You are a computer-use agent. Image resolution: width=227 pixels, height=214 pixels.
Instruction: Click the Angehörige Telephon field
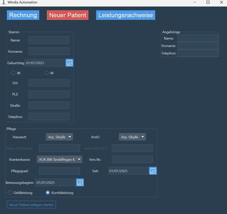pos(198,53)
